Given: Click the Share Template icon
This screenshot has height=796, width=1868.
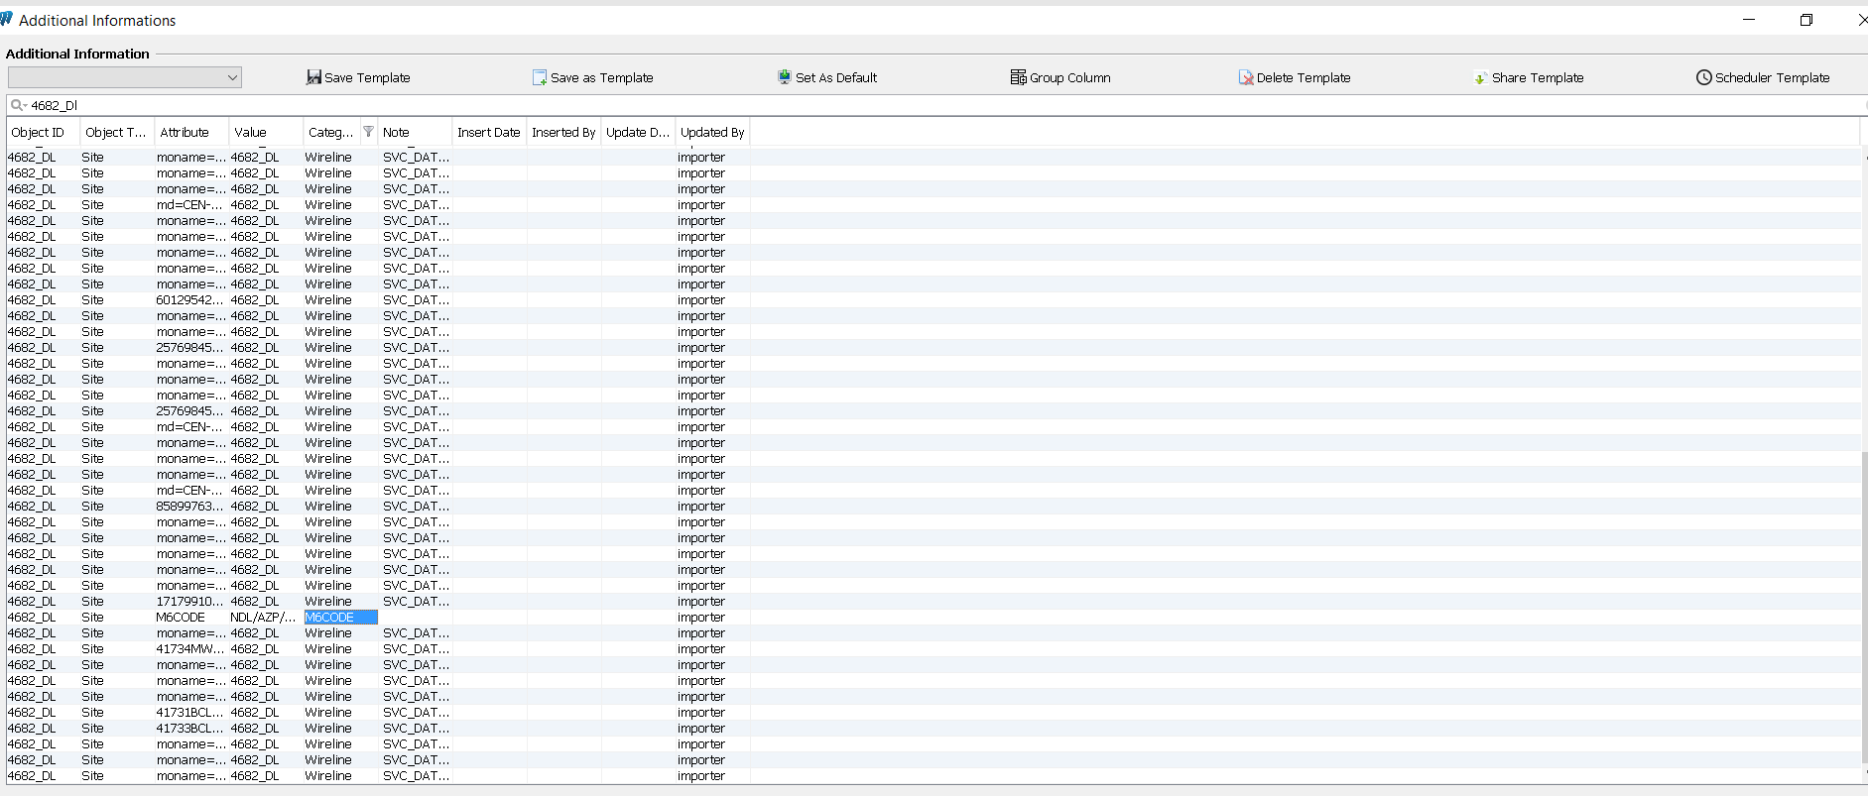Looking at the screenshot, I should tap(1480, 77).
